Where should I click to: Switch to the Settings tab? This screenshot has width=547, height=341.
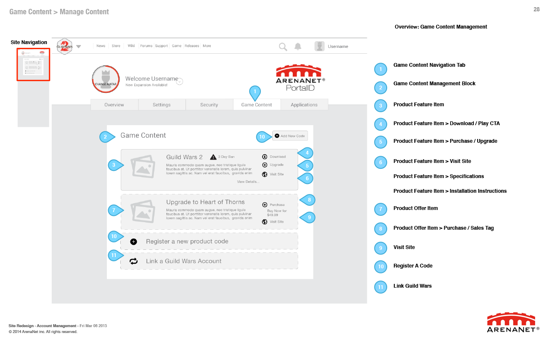[162, 105]
